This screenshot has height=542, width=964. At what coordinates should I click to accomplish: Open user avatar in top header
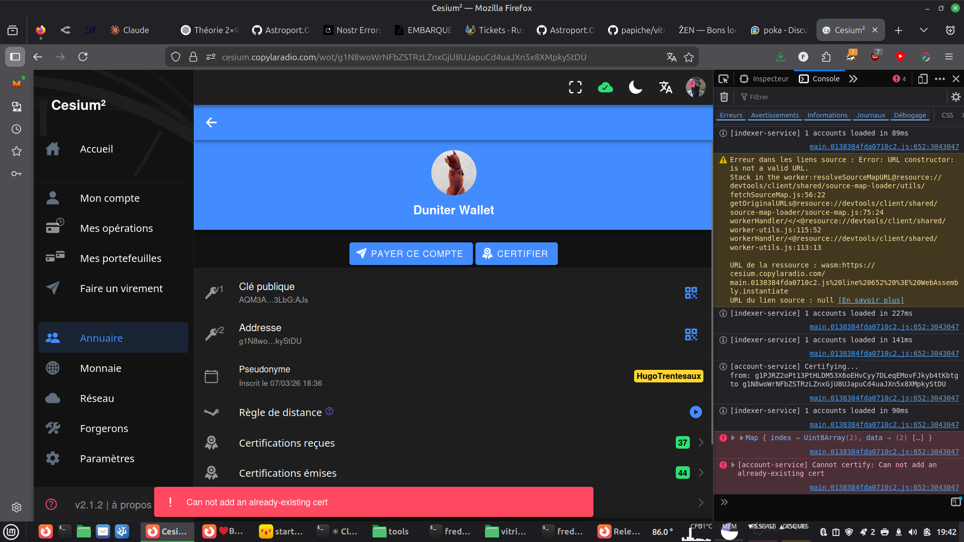click(x=695, y=87)
